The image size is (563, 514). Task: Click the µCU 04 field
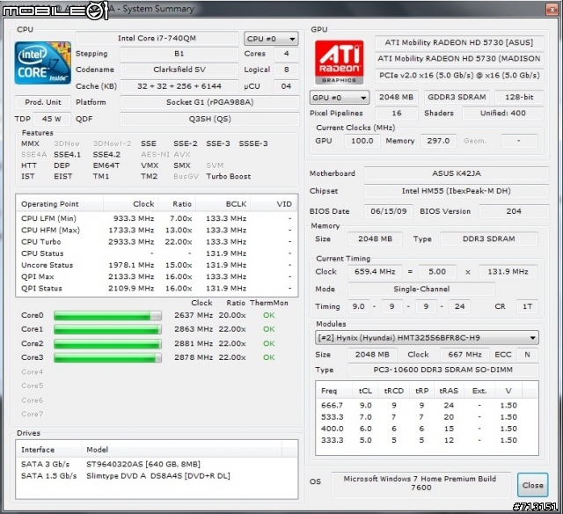[286, 86]
